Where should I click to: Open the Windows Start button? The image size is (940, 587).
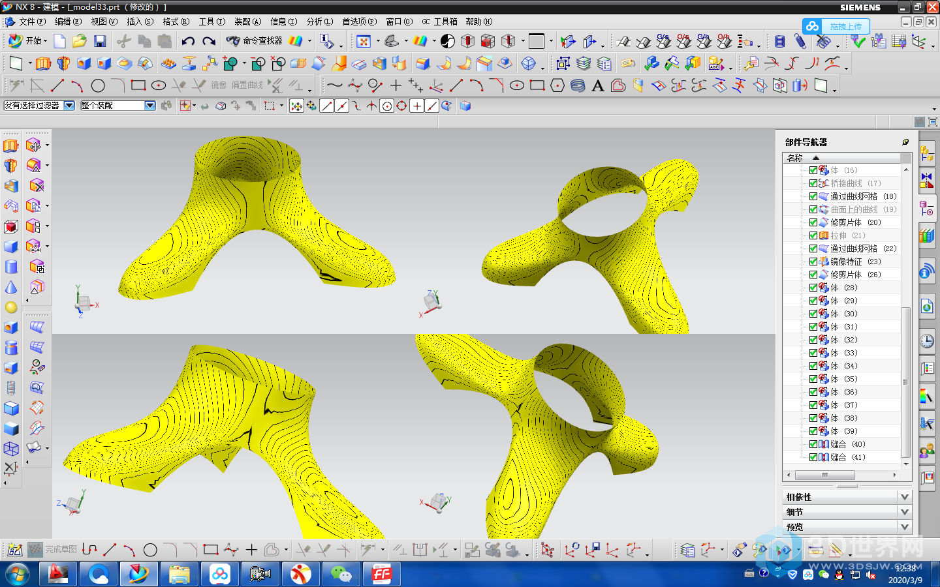click(18, 575)
